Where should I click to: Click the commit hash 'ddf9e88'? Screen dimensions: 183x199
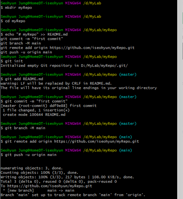pos(58,106)
